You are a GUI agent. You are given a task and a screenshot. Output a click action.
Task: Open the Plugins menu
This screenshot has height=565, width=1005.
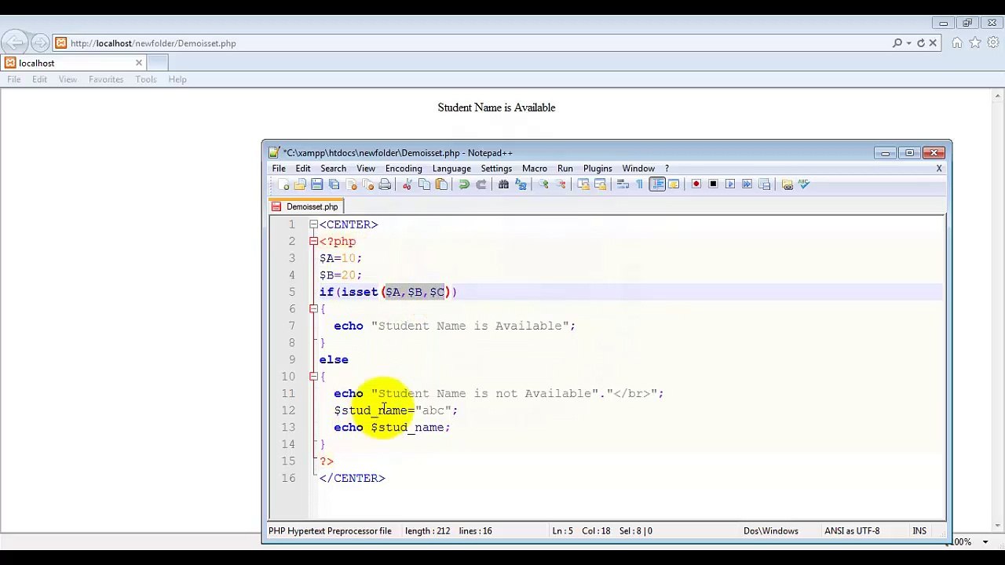(x=598, y=169)
